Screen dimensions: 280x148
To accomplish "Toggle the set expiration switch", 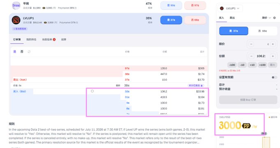I will [274, 77].
